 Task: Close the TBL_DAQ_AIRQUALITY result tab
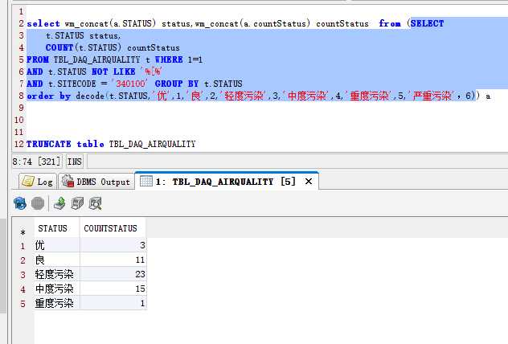click(309, 182)
